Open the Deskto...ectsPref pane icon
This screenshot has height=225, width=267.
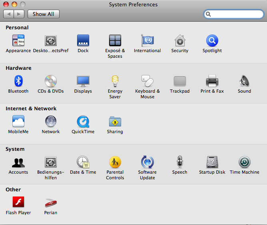pos(51,41)
